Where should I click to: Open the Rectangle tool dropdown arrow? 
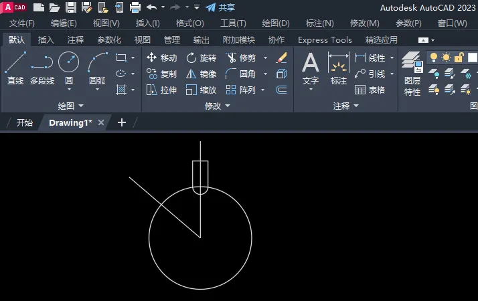[x=133, y=58]
